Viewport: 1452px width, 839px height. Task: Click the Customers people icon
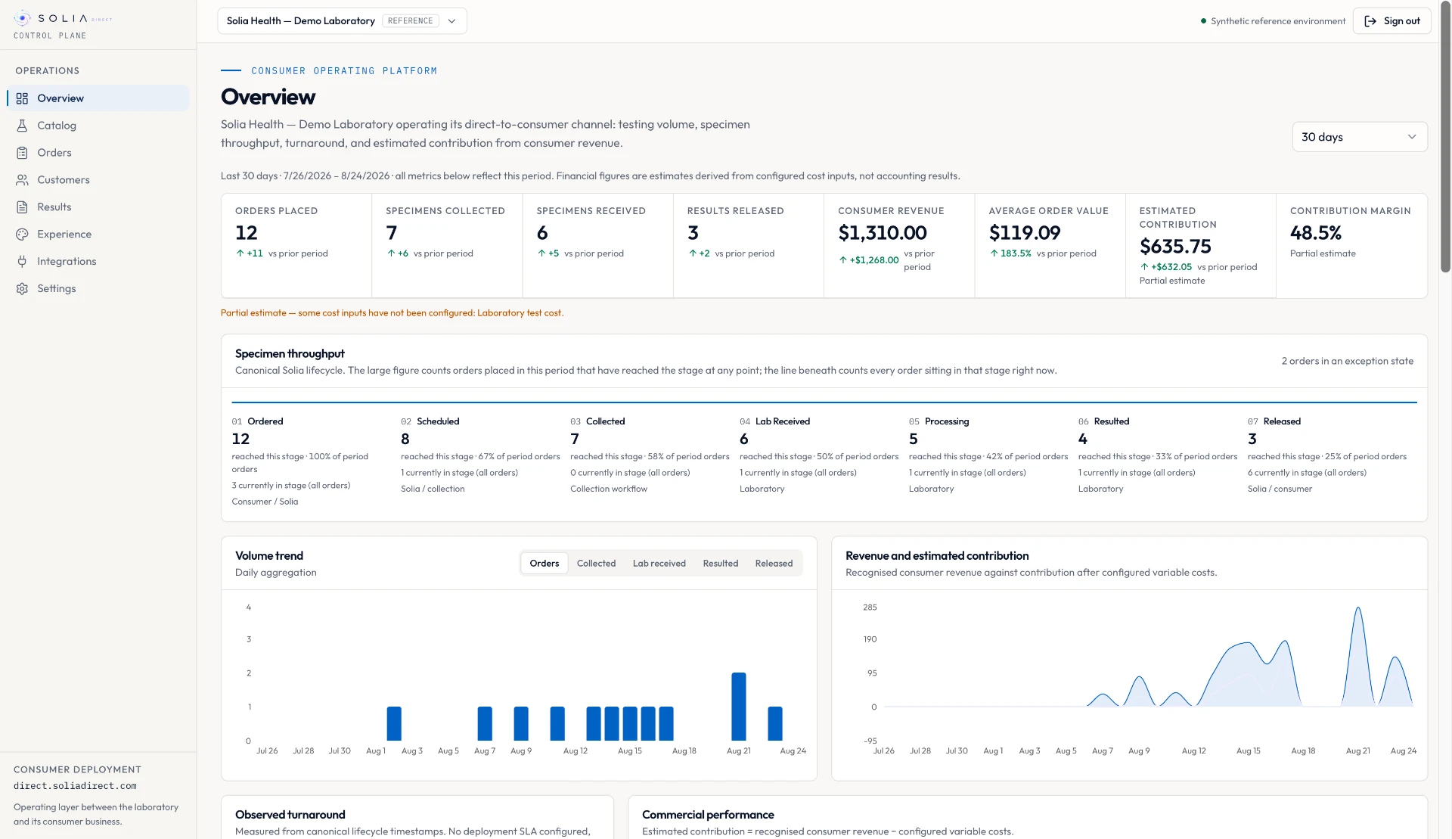pyautogui.click(x=22, y=180)
